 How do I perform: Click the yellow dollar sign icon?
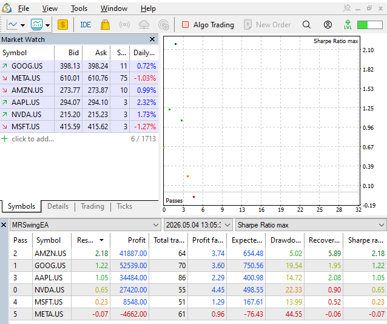click(x=62, y=25)
